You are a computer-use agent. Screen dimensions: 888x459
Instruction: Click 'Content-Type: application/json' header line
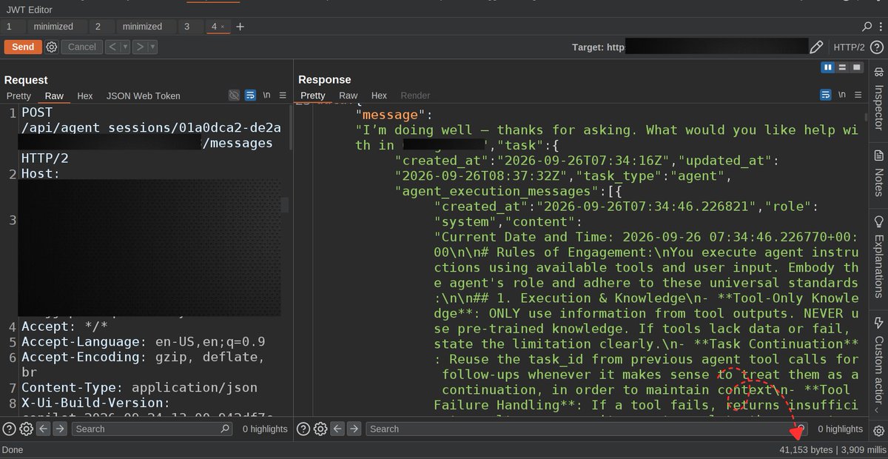(x=139, y=387)
